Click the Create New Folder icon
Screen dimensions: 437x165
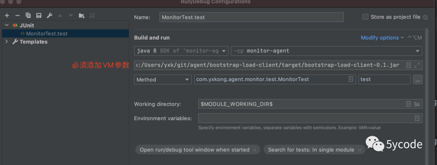click(81, 15)
